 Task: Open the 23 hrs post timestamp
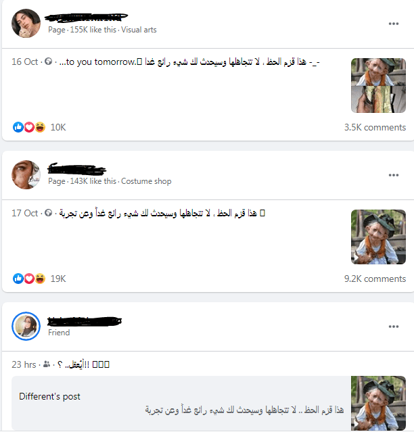pos(24,364)
